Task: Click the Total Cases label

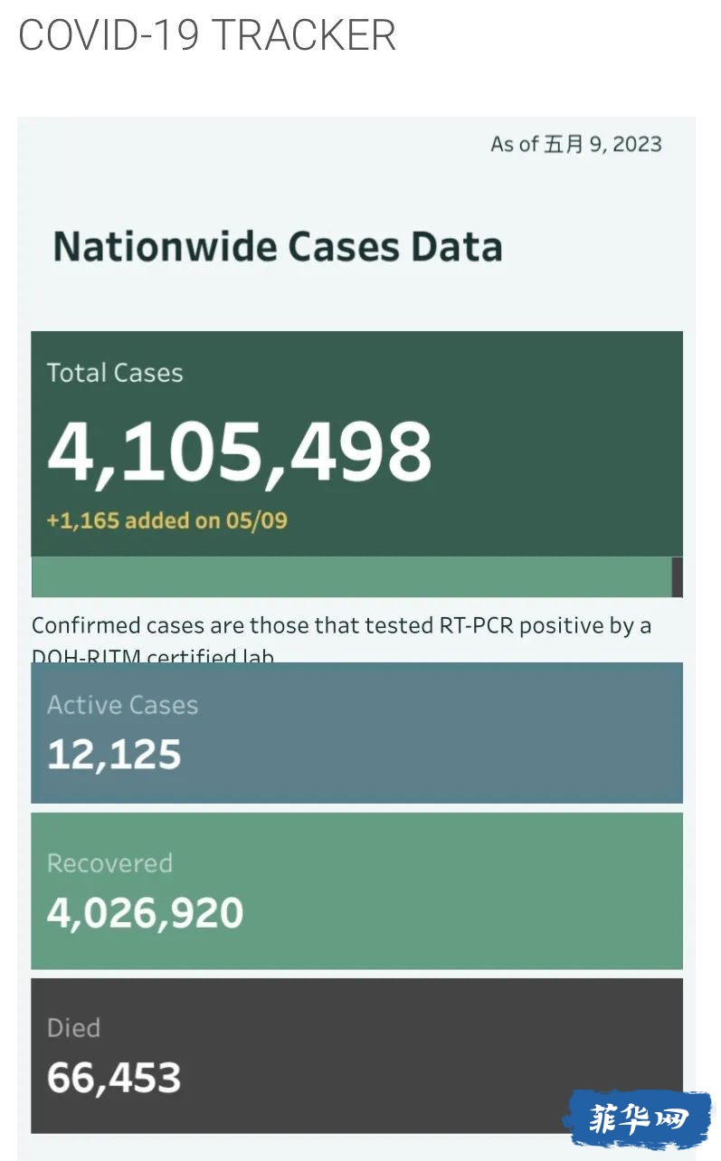Action: pyautogui.click(x=115, y=373)
